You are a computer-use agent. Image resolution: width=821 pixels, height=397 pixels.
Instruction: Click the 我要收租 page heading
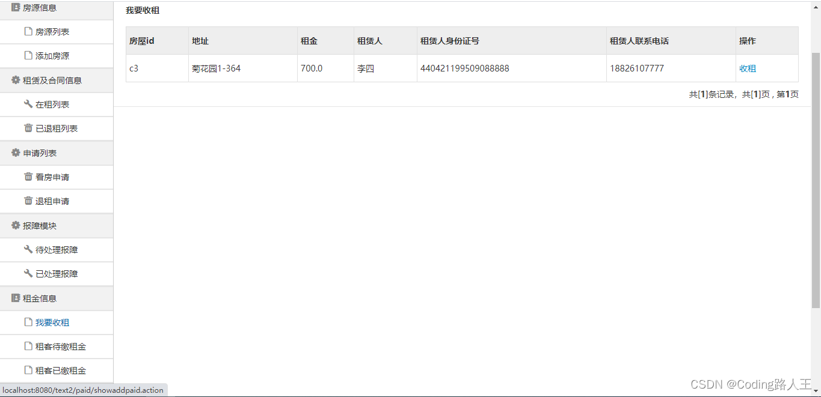click(143, 10)
